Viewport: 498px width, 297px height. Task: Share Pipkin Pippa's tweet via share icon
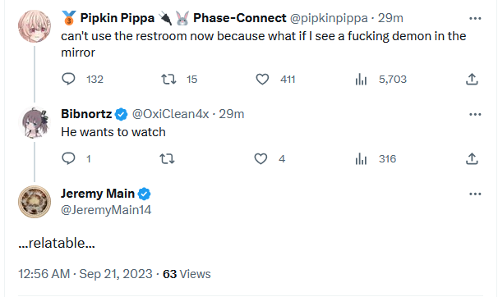tap(472, 79)
